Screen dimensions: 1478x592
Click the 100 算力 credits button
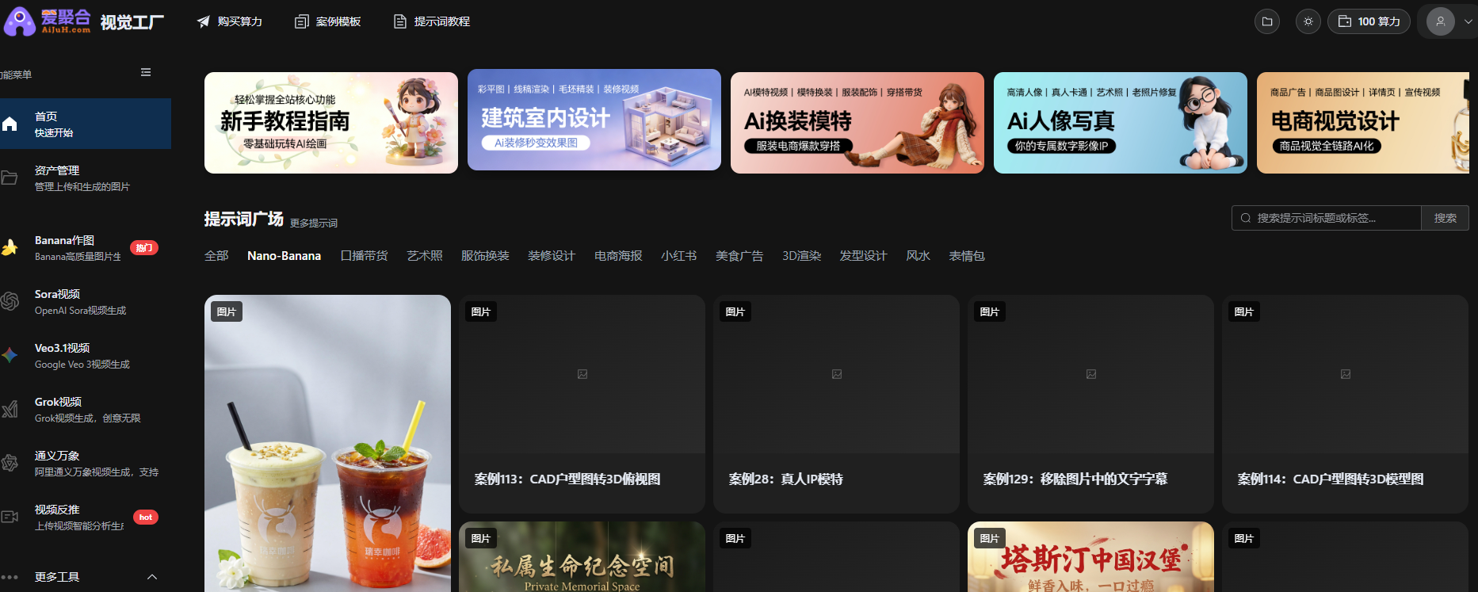click(1369, 21)
